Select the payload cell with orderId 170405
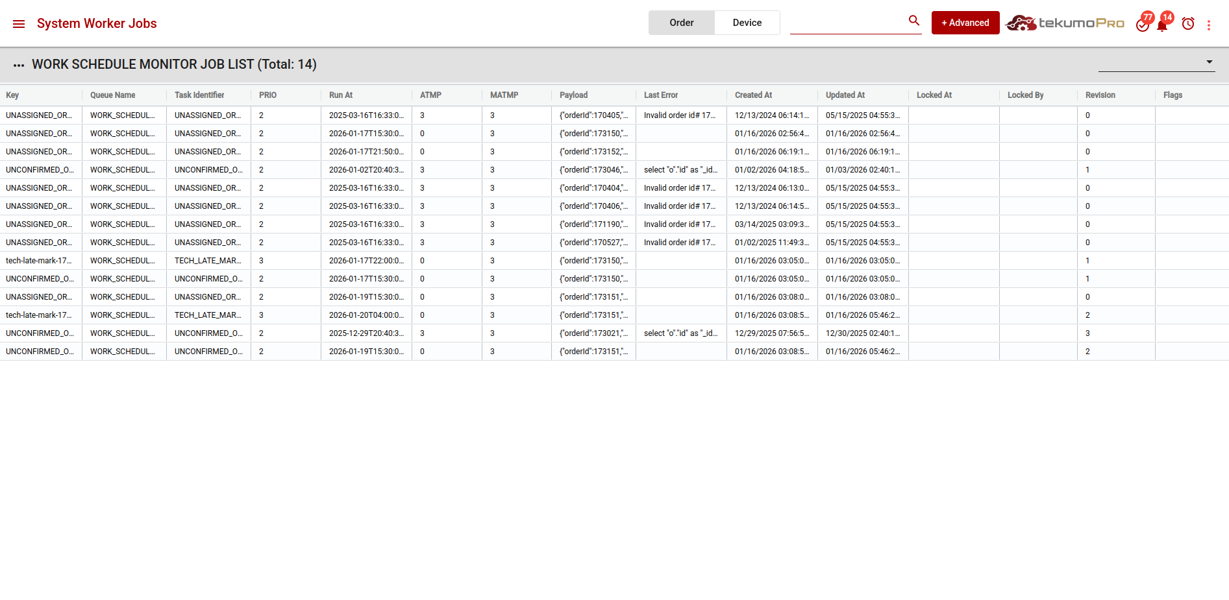Image resolution: width=1229 pixels, height=600 pixels. [x=593, y=115]
